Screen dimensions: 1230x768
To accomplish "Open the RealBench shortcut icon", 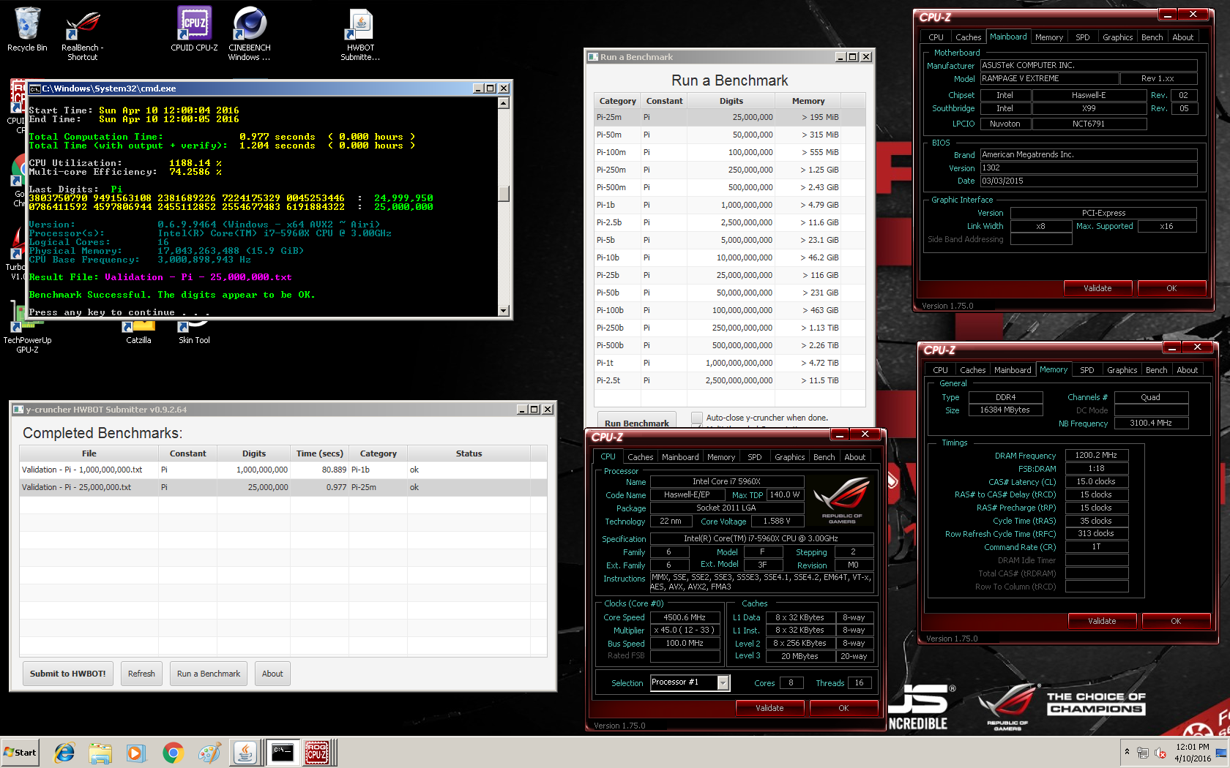I will [x=82, y=33].
